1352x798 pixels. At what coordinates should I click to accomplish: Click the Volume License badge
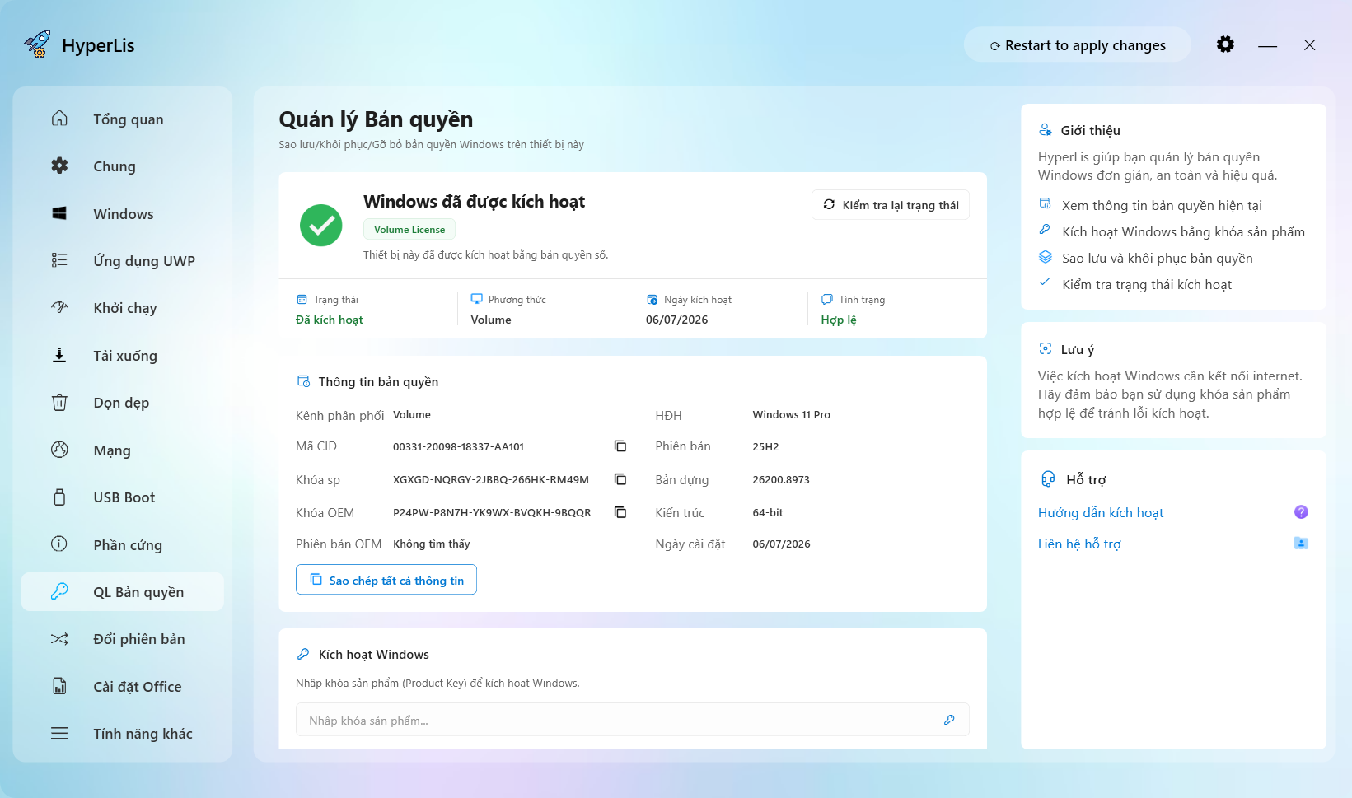point(409,230)
